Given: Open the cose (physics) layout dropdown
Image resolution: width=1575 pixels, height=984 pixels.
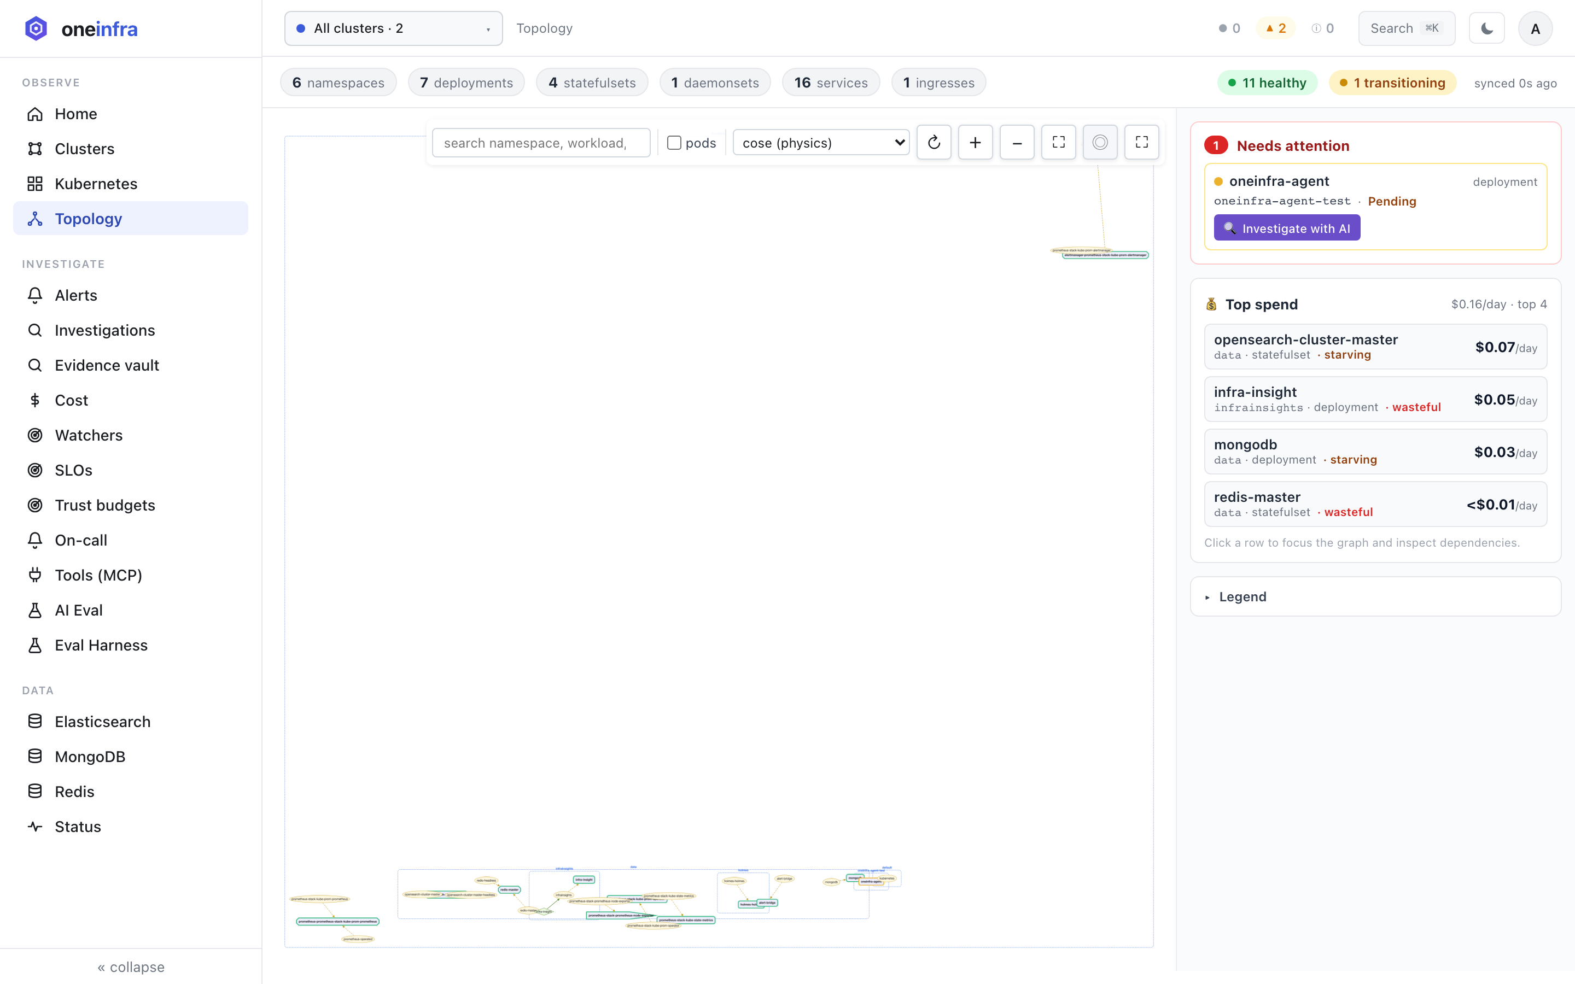Looking at the screenshot, I should click(x=821, y=143).
